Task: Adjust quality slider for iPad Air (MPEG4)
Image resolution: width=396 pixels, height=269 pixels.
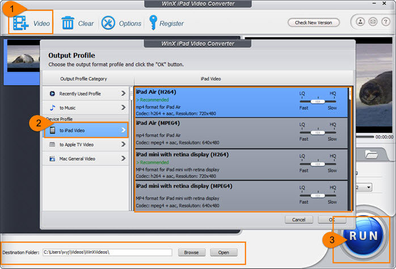Action: point(318,133)
